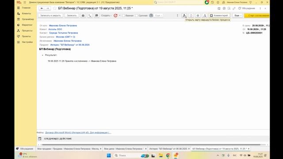Go forward using right arrow button

[48, 8]
